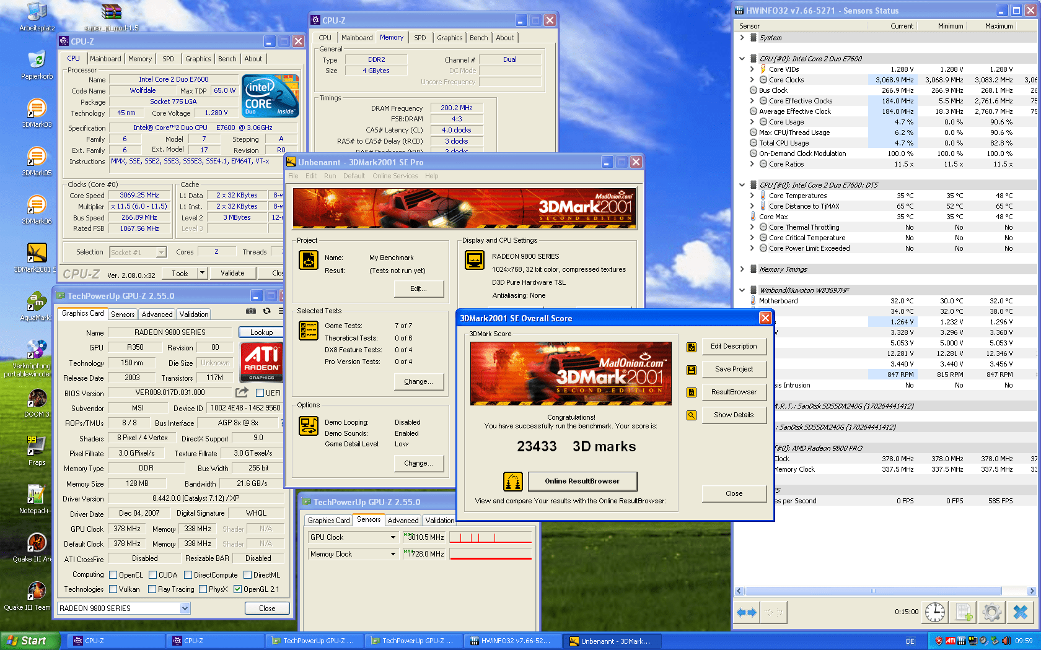Toggle the DirectML checkbox
Image resolution: width=1041 pixels, height=650 pixels.
pos(247,575)
